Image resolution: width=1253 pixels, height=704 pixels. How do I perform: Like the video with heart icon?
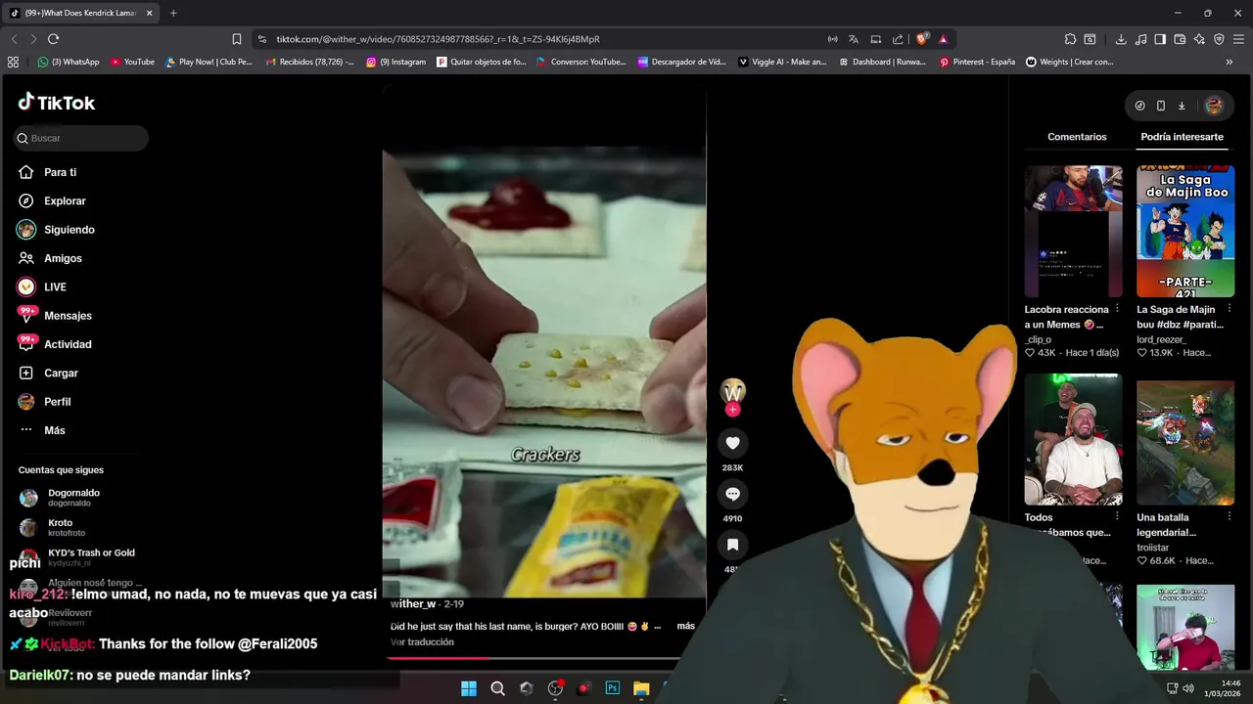[732, 443]
